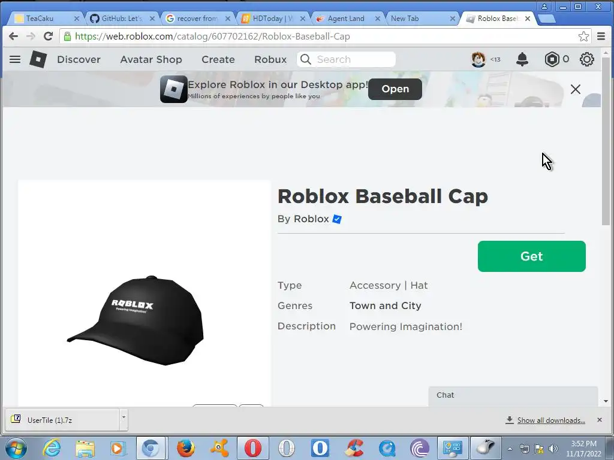
Task: Open the Robux balance icon
Action: [552, 59]
